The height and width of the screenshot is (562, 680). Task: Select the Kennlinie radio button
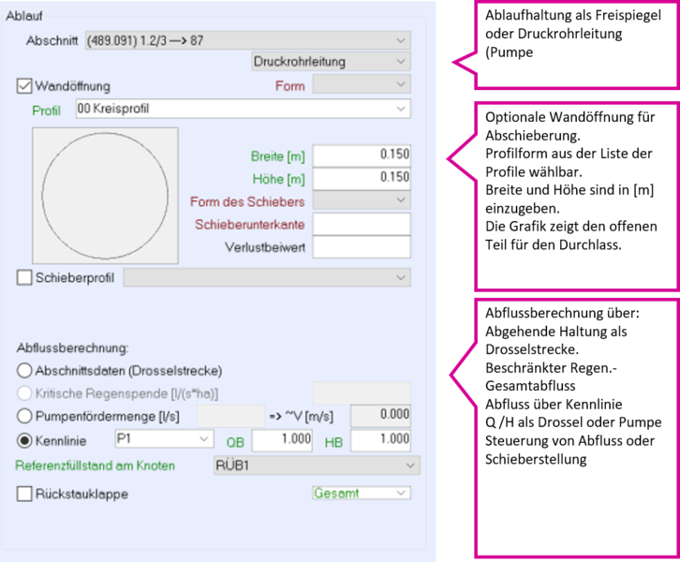[x=25, y=438]
